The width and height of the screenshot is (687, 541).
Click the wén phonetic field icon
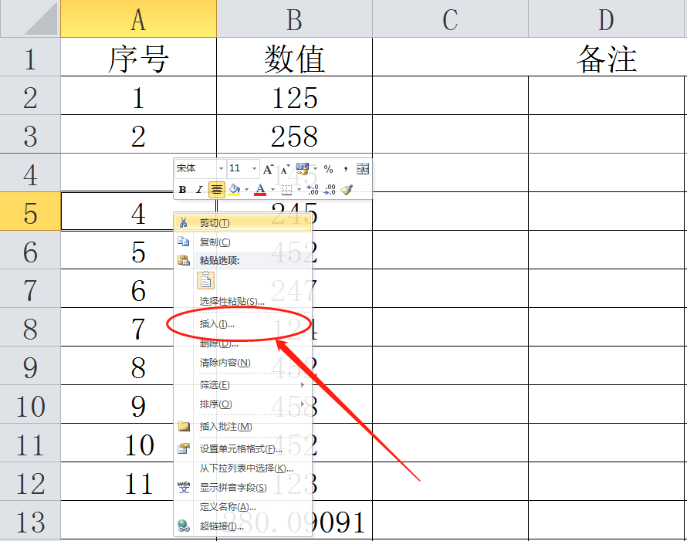(x=184, y=487)
